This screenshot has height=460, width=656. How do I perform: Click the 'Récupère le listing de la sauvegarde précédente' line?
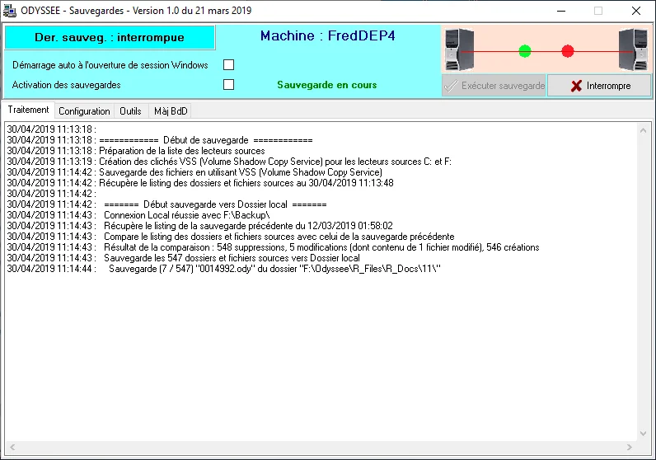point(200,226)
